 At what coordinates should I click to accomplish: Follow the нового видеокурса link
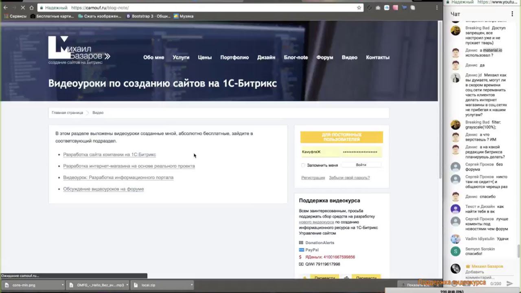coord(316,222)
